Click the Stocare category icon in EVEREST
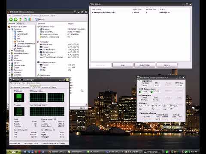The height and width of the screenshot is (154, 206). (12, 63)
